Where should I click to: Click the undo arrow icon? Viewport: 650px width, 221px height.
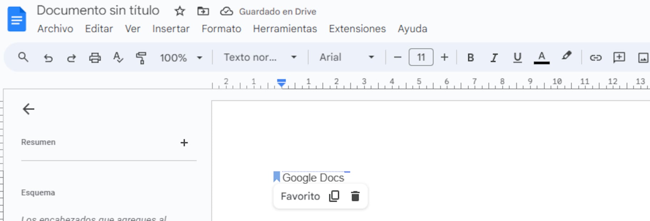48,58
